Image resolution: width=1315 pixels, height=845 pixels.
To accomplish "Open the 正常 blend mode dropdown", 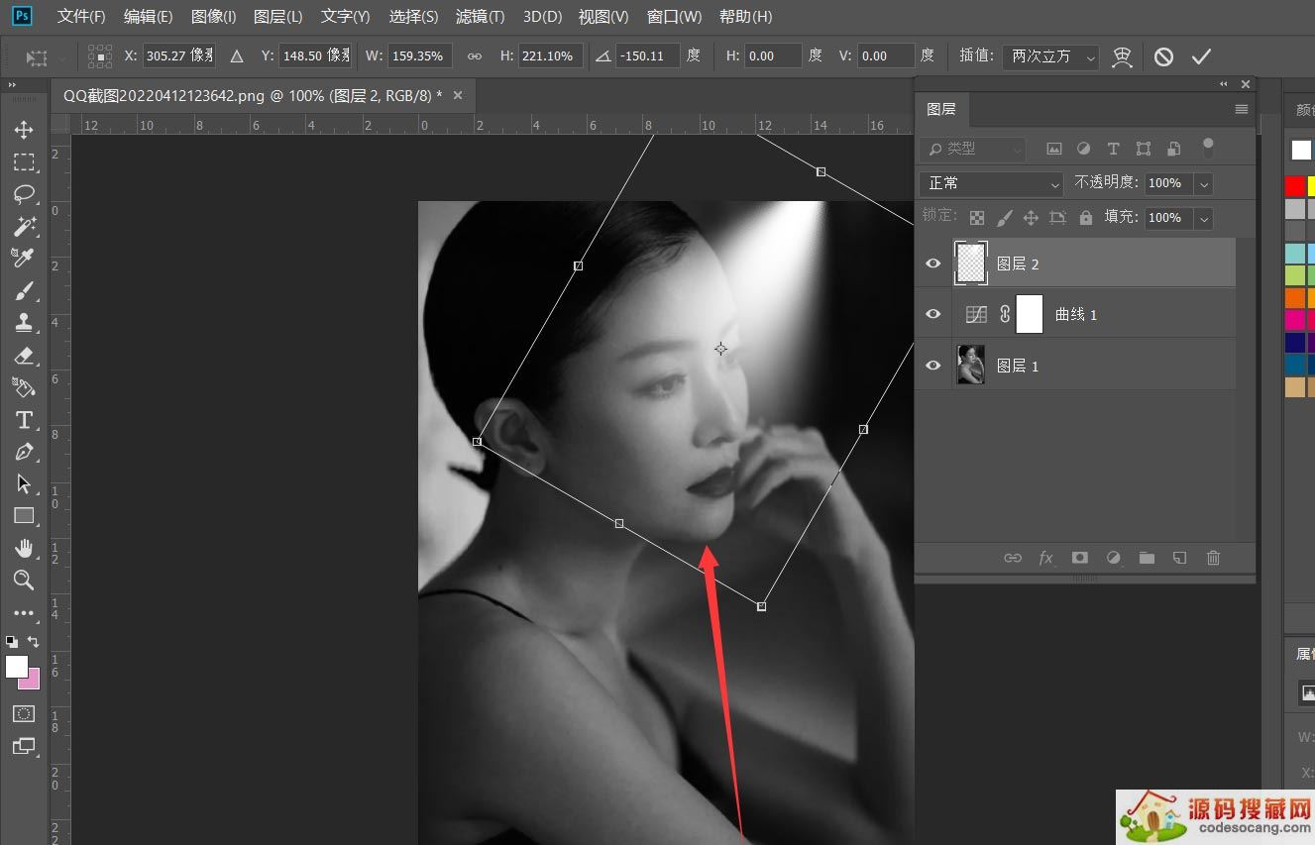I will point(991,183).
